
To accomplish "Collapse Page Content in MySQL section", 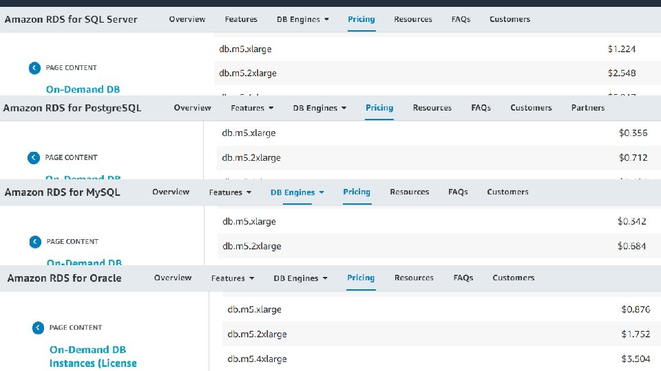I will (x=35, y=242).
